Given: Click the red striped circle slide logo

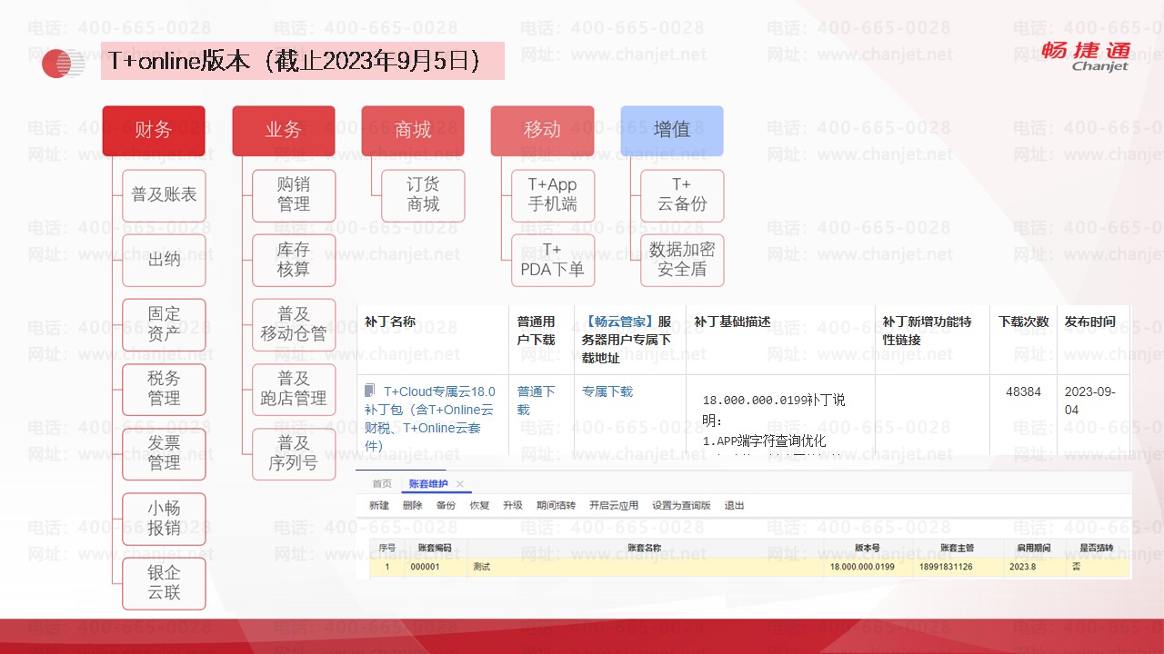Looking at the screenshot, I should click(63, 63).
